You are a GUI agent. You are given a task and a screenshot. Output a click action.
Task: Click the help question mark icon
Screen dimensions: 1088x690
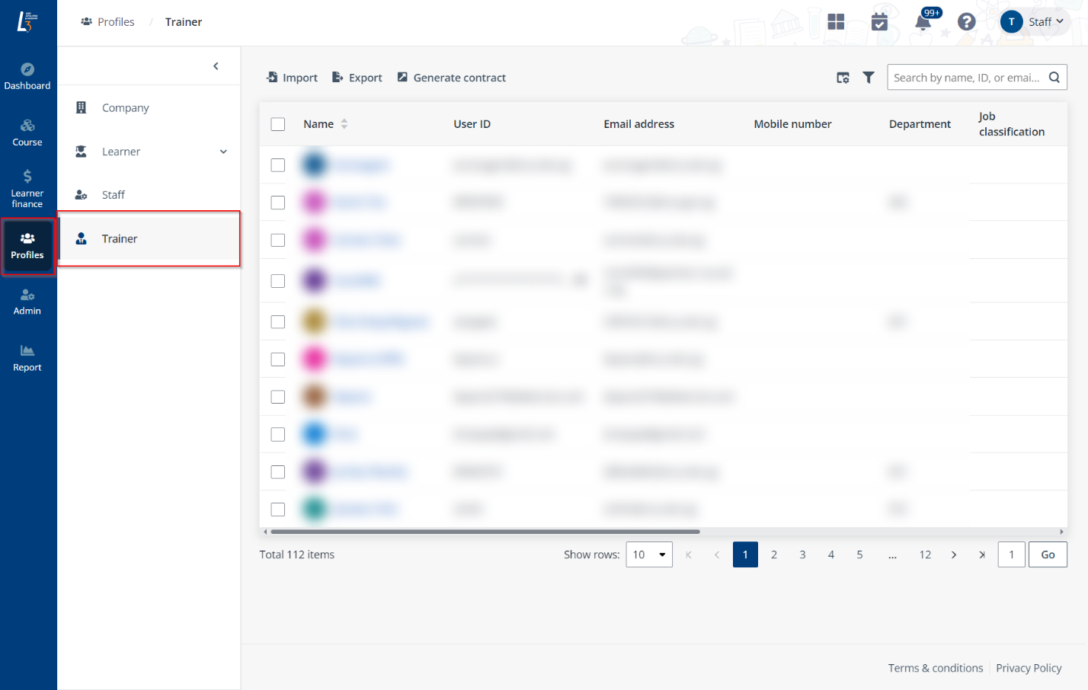coord(966,22)
